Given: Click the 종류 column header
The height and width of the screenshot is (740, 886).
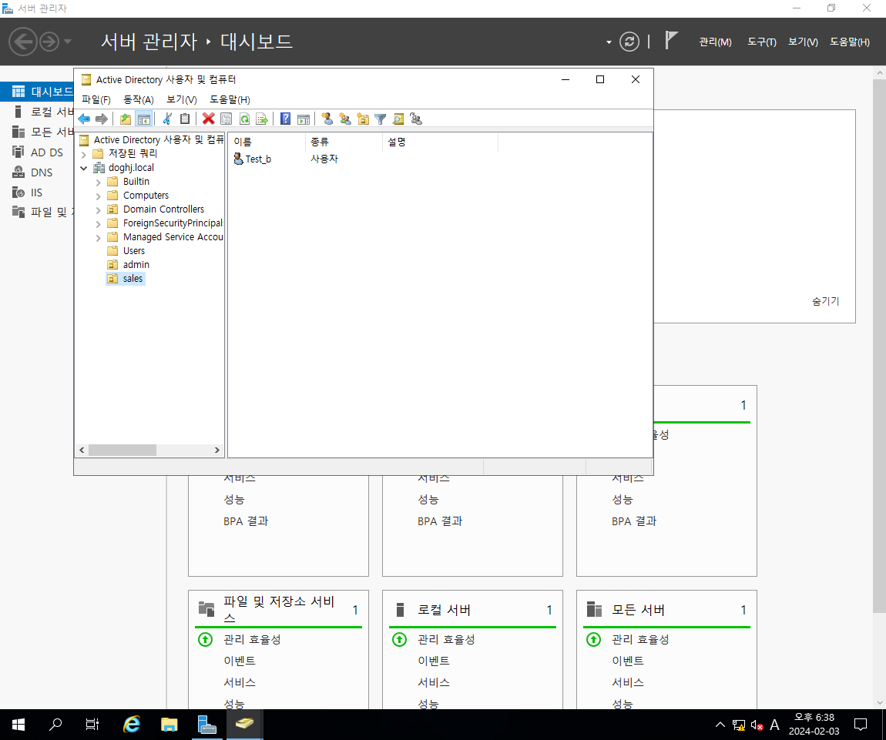Looking at the screenshot, I should [344, 142].
